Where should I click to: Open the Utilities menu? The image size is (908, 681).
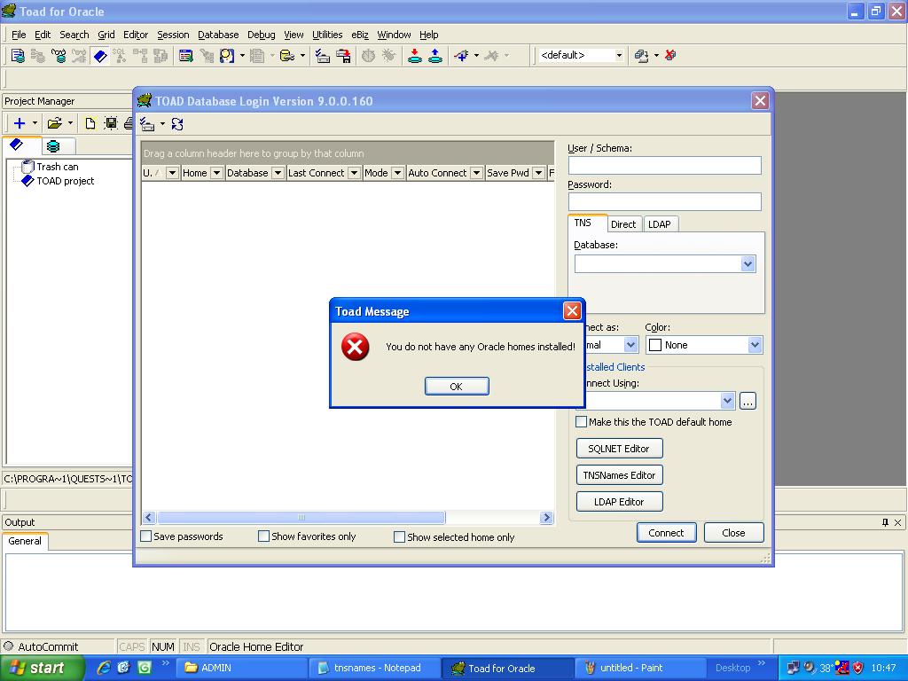click(327, 35)
